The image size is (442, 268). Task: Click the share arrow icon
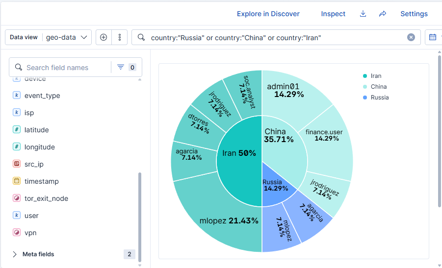pyautogui.click(x=383, y=14)
